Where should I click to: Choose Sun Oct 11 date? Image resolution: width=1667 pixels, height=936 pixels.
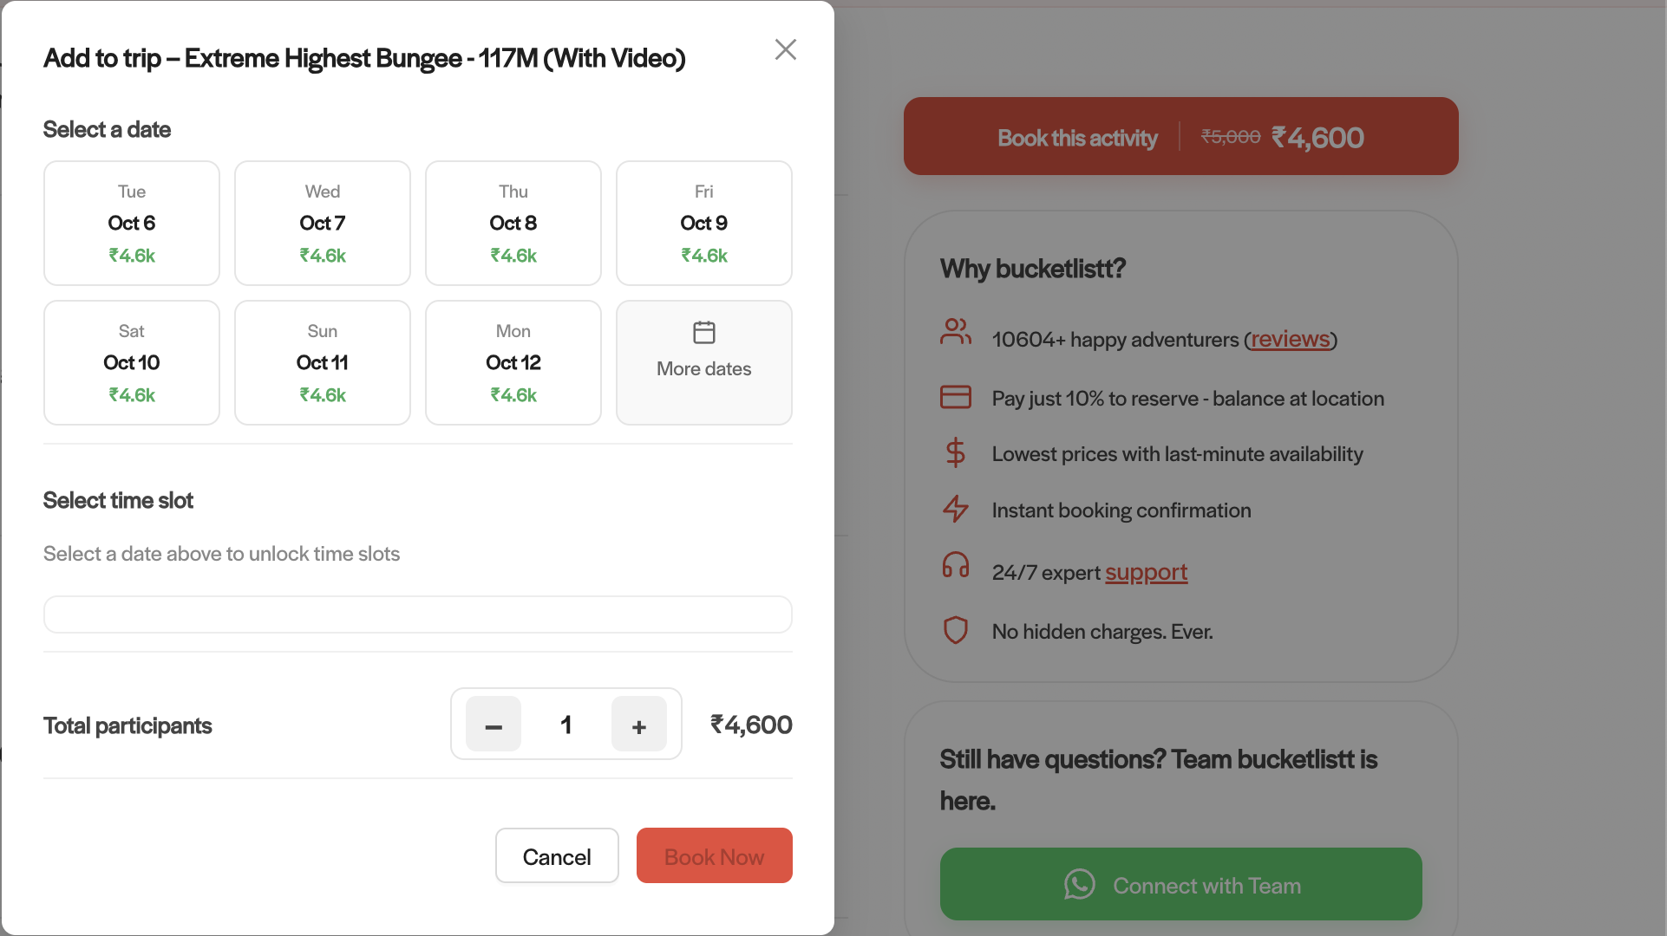pos(323,362)
